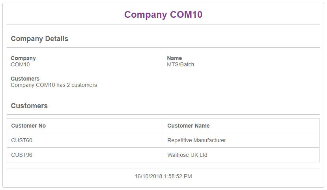Click the MTS/Batch name value
The image size is (327, 190).
point(181,64)
